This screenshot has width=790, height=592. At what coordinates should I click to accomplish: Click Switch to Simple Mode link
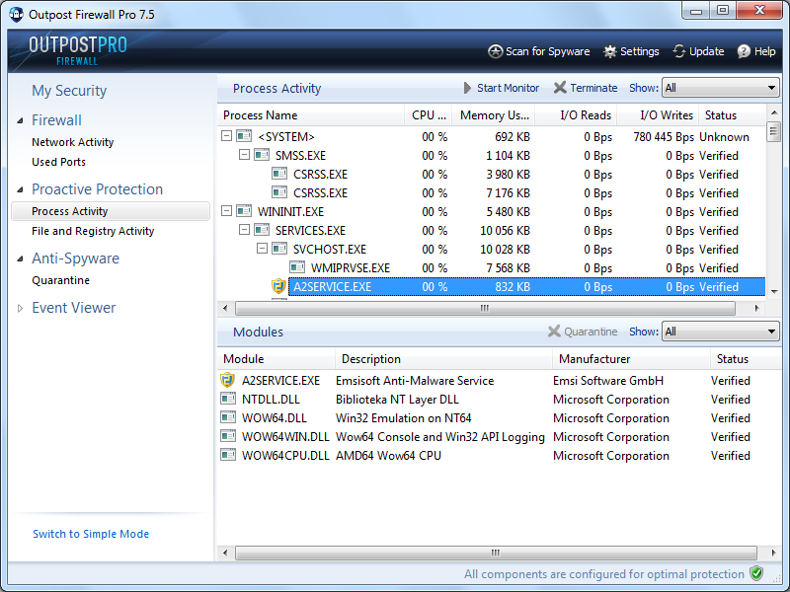tap(91, 534)
